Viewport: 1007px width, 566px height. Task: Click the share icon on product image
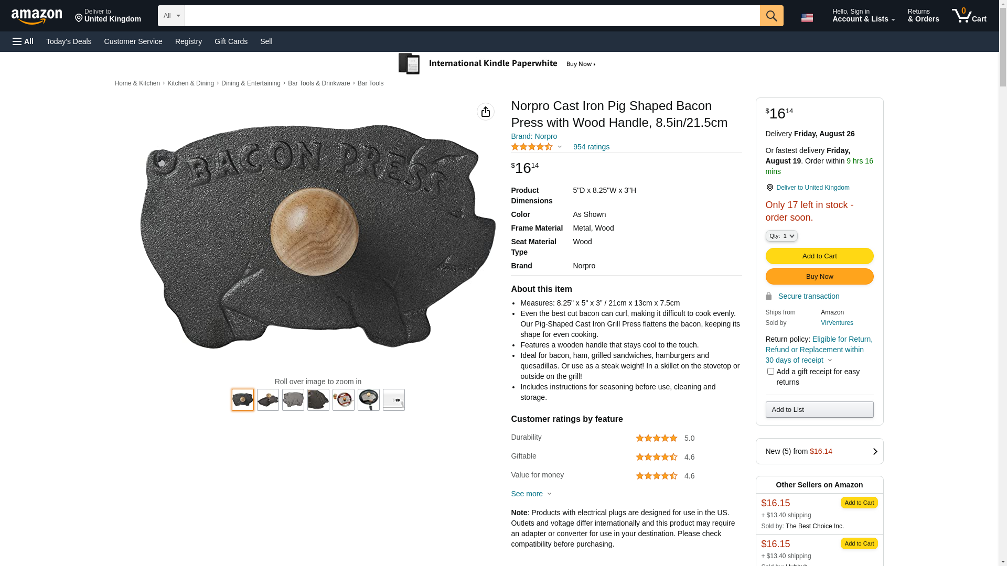485,112
